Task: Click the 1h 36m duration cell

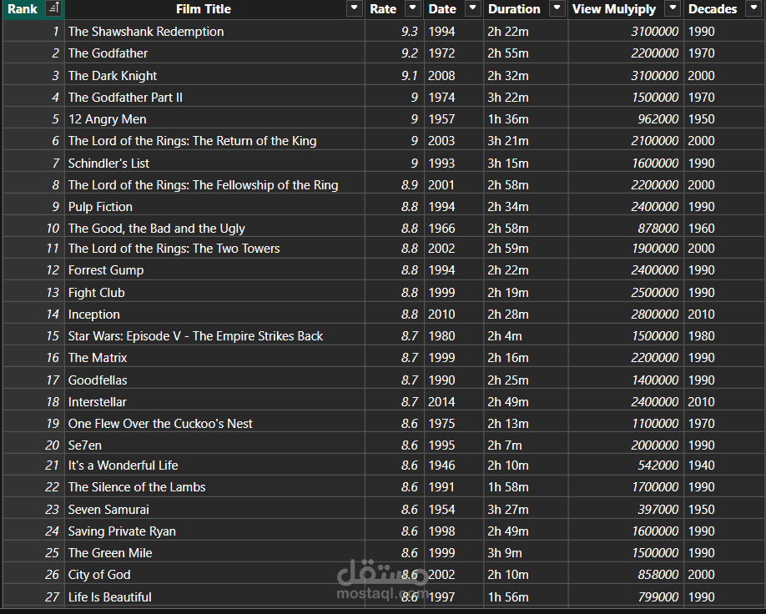Action: 526,118
